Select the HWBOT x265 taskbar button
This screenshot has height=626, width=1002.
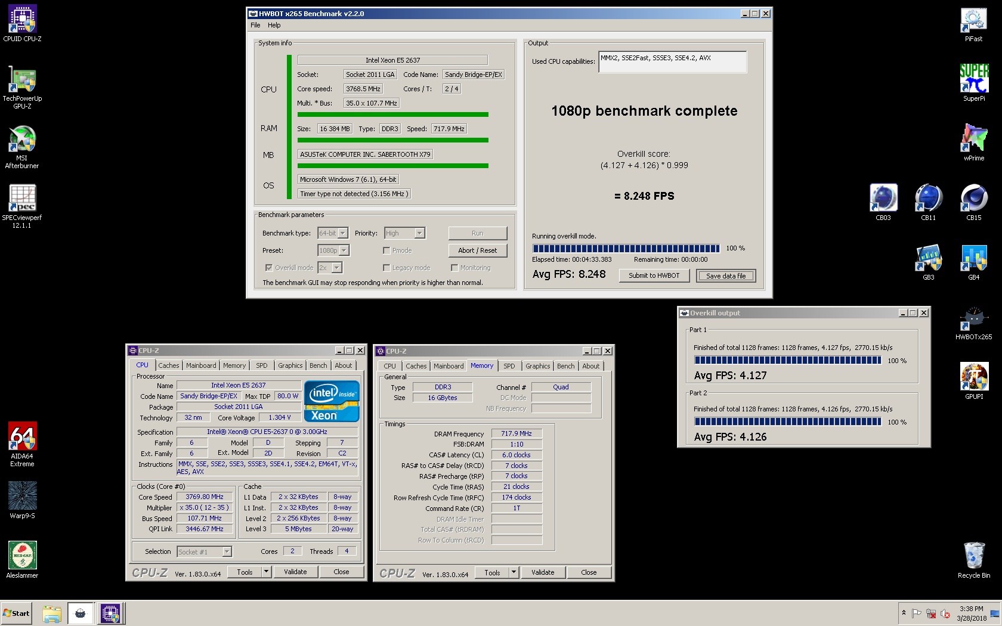pyautogui.click(x=81, y=613)
